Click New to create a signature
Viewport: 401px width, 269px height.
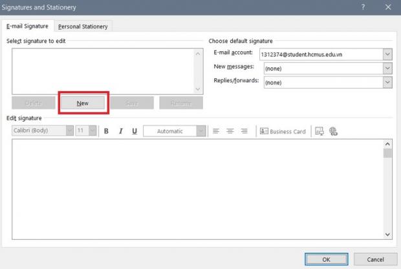point(83,103)
